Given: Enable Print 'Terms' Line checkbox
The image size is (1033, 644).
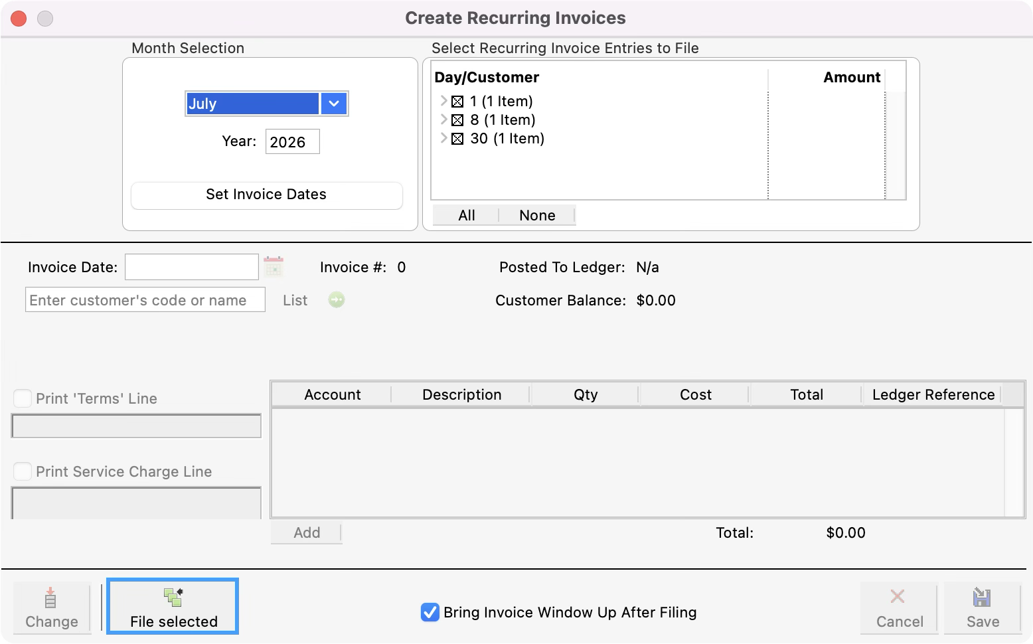Looking at the screenshot, I should point(23,398).
